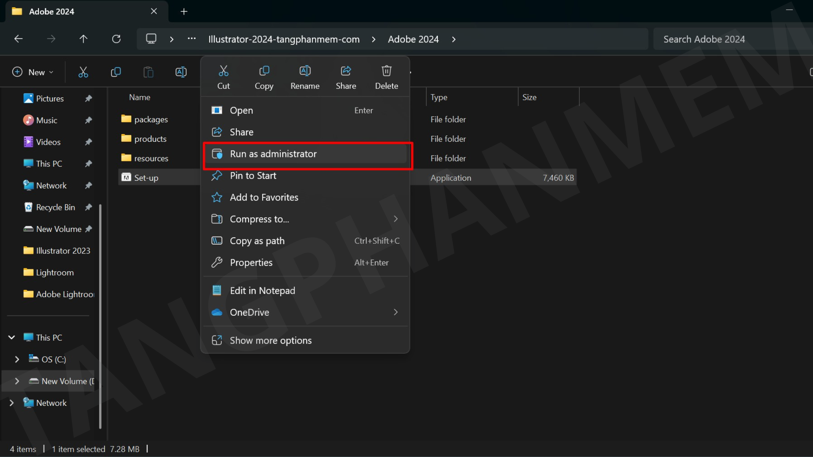Open pinned This PC shortcut
This screenshot has height=457, width=813.
pyautogui.click(x=49, y=164)
